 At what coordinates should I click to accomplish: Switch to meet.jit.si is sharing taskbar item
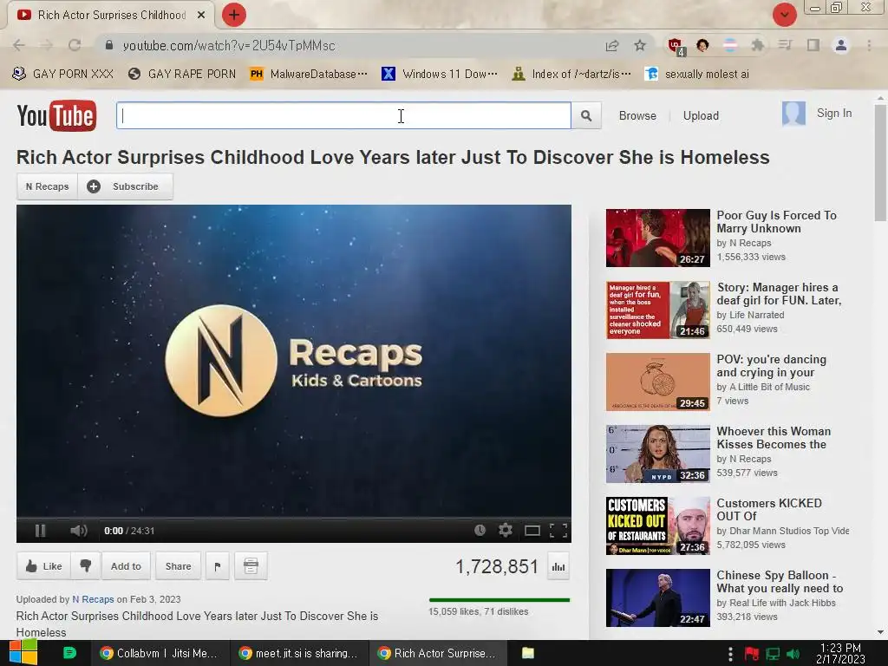click(x=298, y=653)
